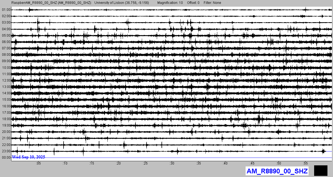
Task: Click the :45 minute axis tick
Action: coord(252,163)
